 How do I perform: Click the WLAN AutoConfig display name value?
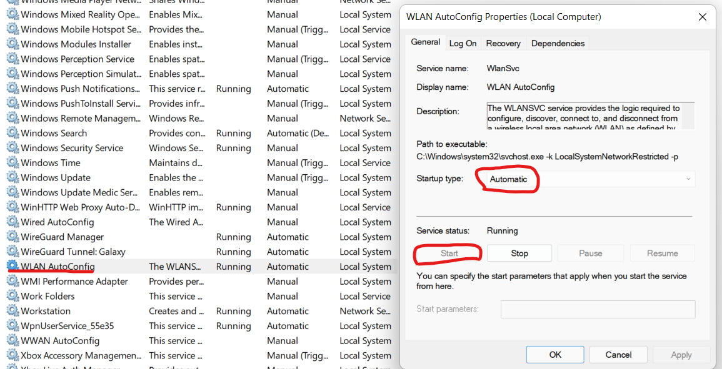point(521,87)
